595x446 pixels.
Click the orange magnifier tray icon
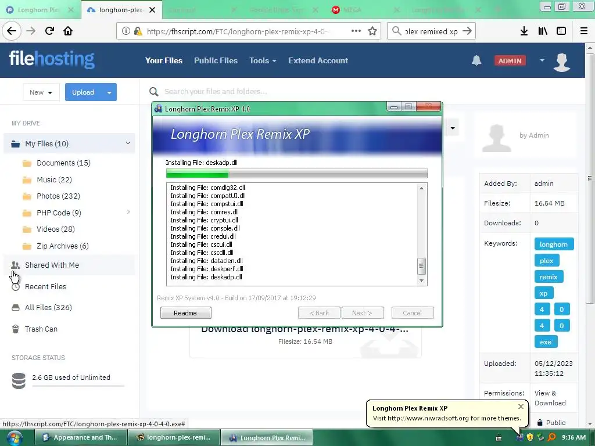click(551, 437)
